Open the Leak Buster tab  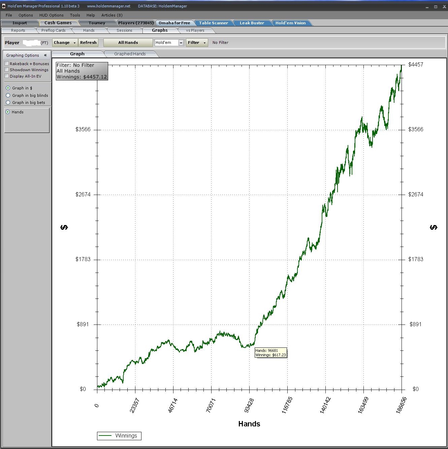coord(252,23)
